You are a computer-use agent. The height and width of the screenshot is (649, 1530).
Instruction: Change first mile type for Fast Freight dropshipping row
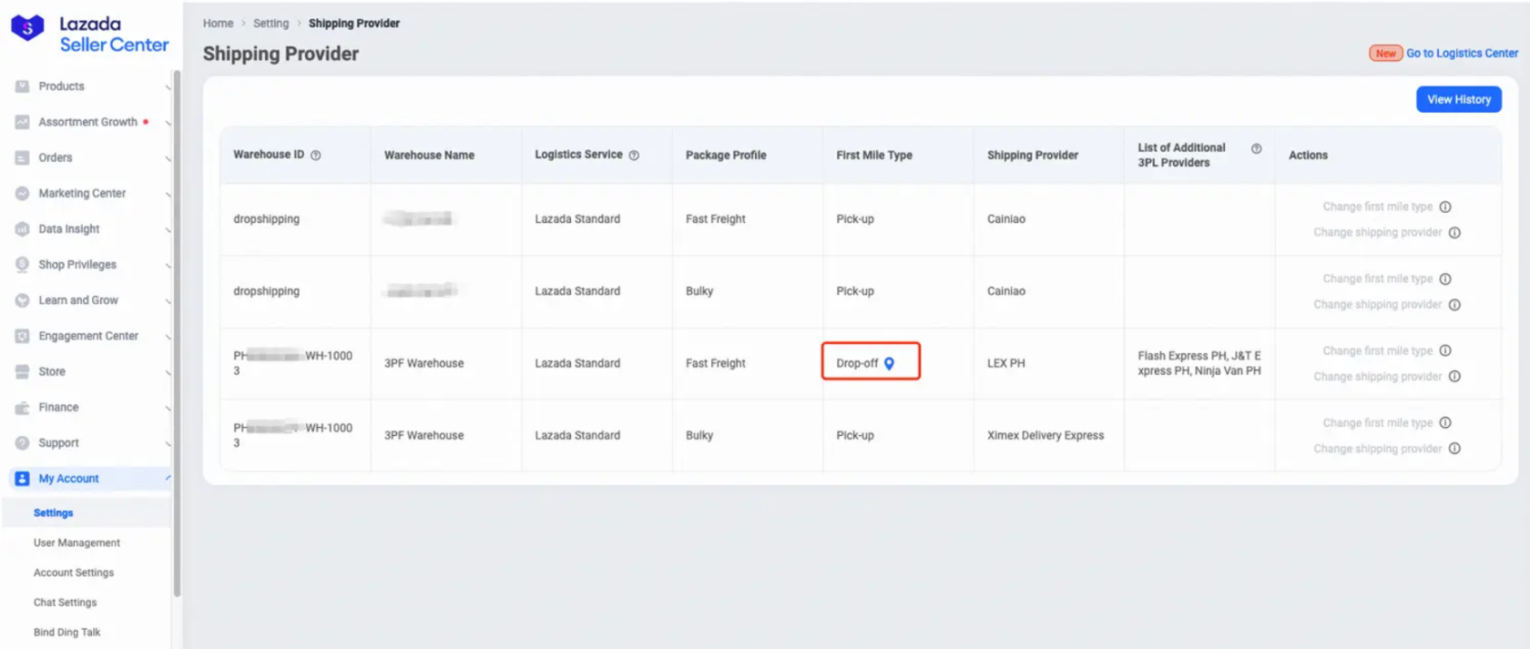click(x=1377, y=207)
